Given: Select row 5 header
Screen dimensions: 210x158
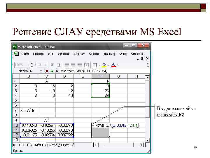Looking at the screenshot, I should click(16, 100).
